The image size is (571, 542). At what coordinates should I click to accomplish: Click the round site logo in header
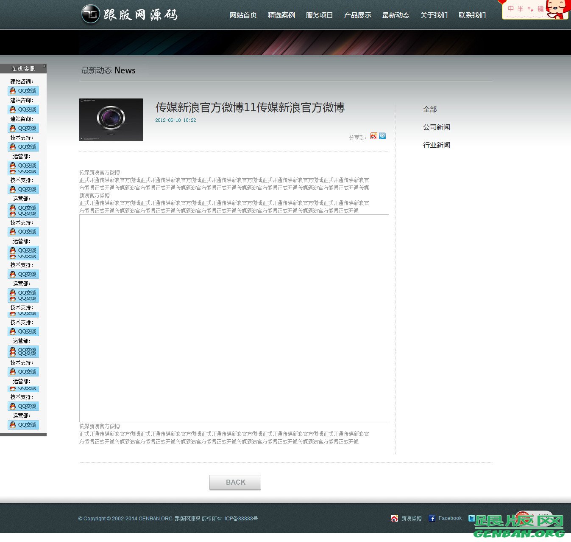[x=90, y=15]
